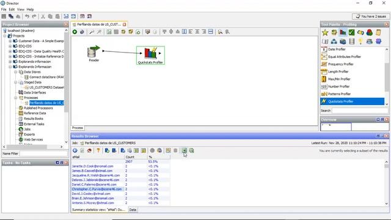This screenshot has width=391, height=220.
Task: Select Jobs in project tree
Action: pyautogui.click(x=27, y=129)
